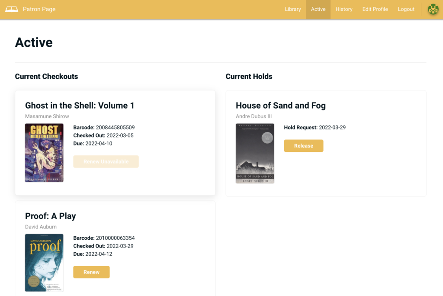This screenshot has height=296, width=443.
Task: Click the Patron Page title
Action: click(39, 9)
